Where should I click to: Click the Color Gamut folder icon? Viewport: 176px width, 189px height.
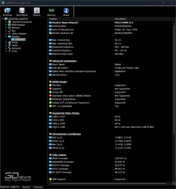50,155
